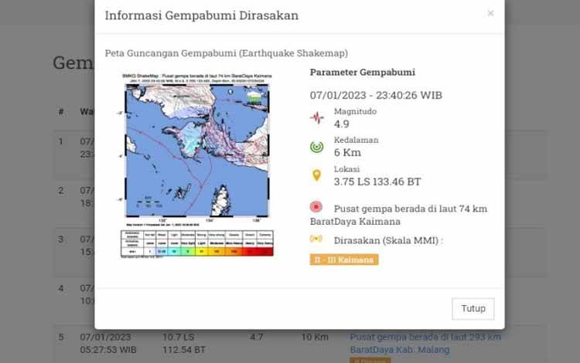Open the earthquake shakemap image
Screen dimensions: 580x363
click(x=196, y=165)
